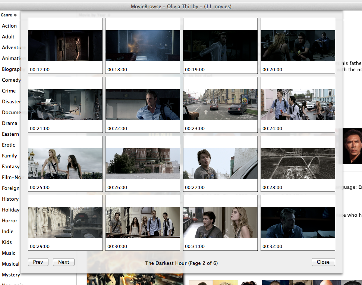Select the 00:22:00 man in blue shirt thumbnail
The height and width of the screenshot is (285, 362).
tap(143, 104)
